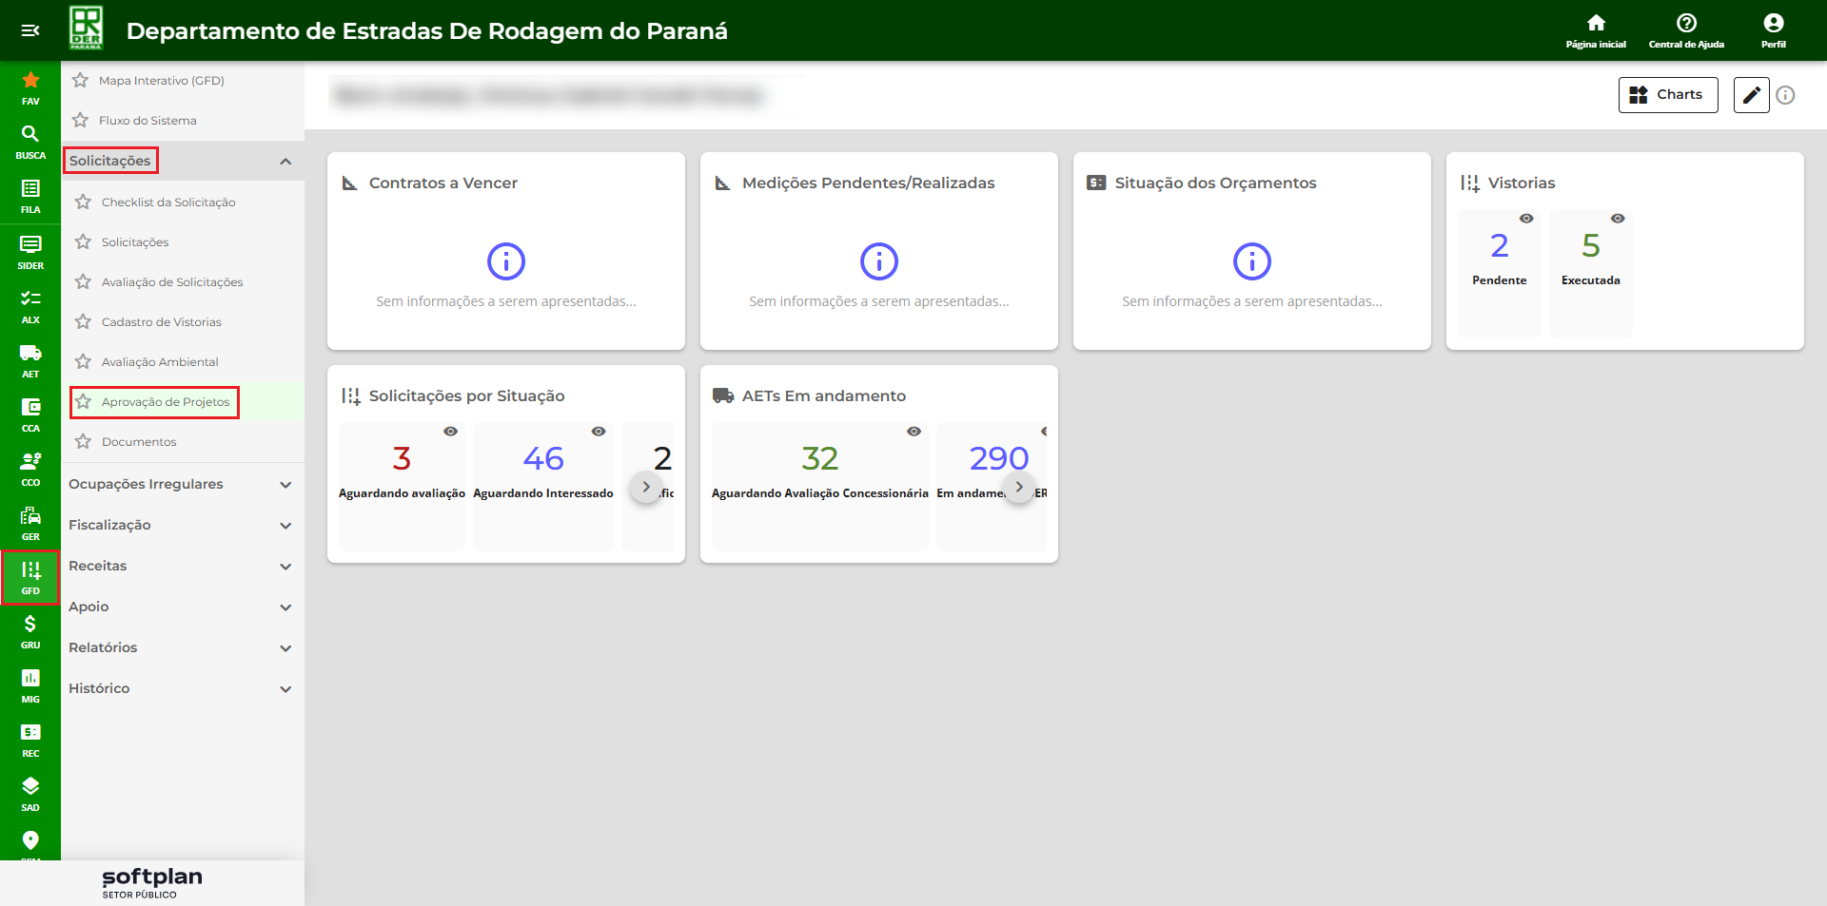Expand the Relatórios section
The height and width of the screenshot is (906, 1827).
tap(181, 647)
